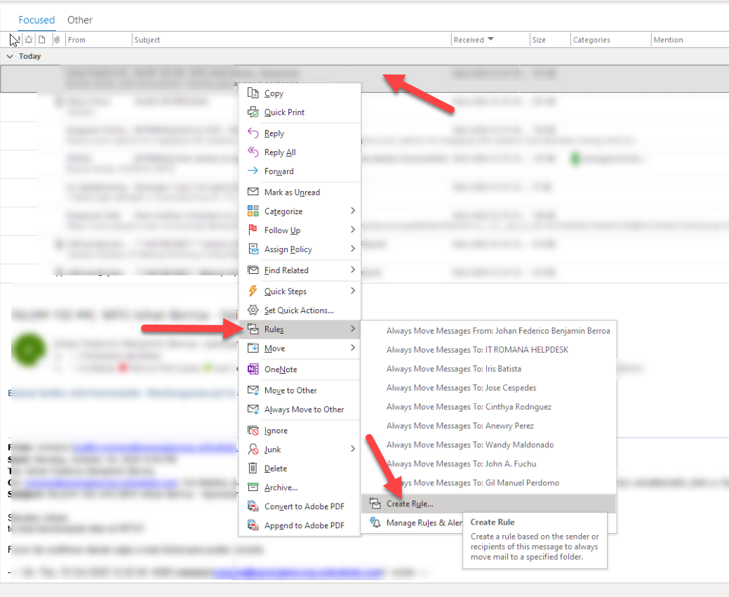
Task: Expand the Move submenu arrow
Action: coord(352,348)
